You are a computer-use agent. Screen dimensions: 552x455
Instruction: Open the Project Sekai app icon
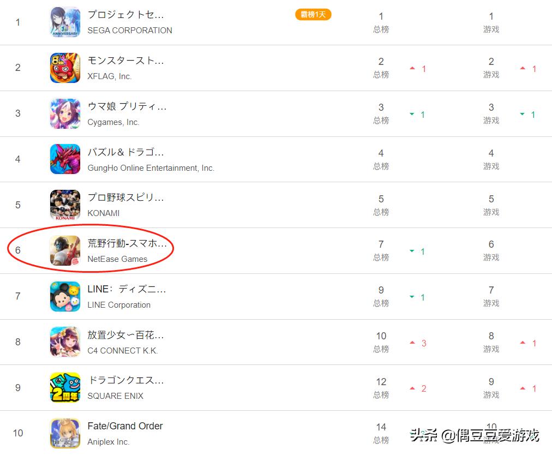(x=65, y=22)
